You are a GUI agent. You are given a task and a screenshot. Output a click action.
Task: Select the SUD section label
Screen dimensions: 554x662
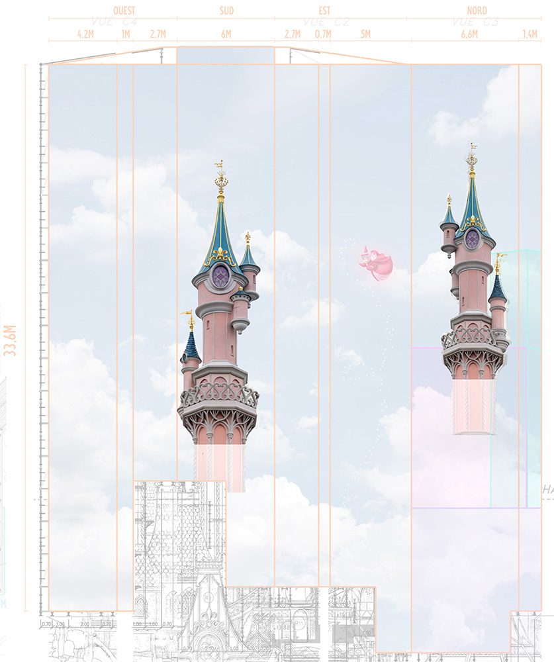click(x=226, y=11)
